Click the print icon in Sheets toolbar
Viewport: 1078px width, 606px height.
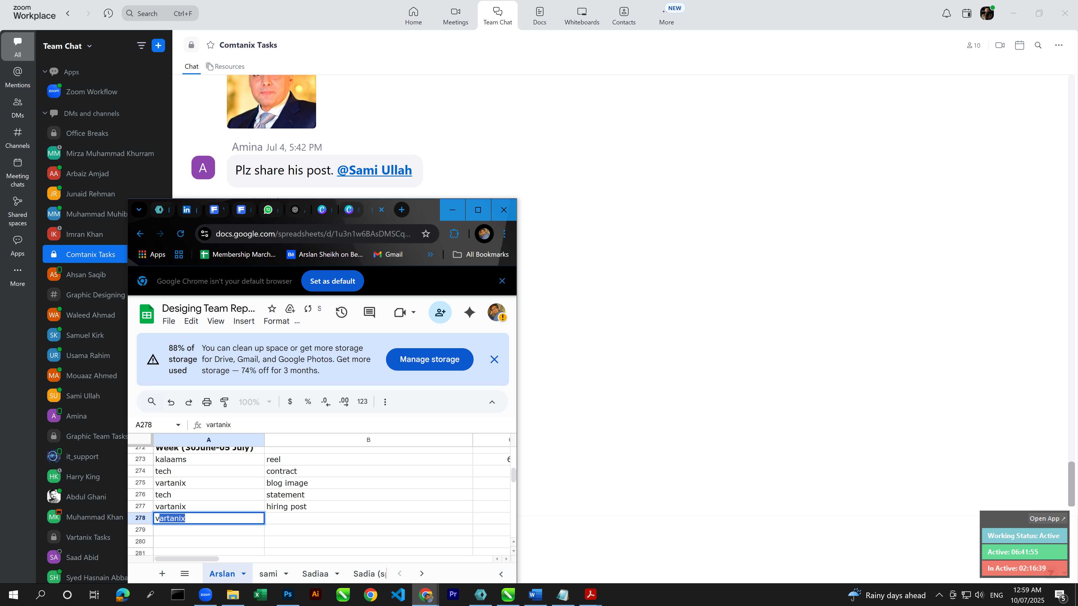[x=207, y=402]
